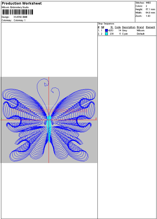Click the Height value 57.1 mm
This screenshot has height=219, width=157.
pyautogui.click(x=150, y=9)
